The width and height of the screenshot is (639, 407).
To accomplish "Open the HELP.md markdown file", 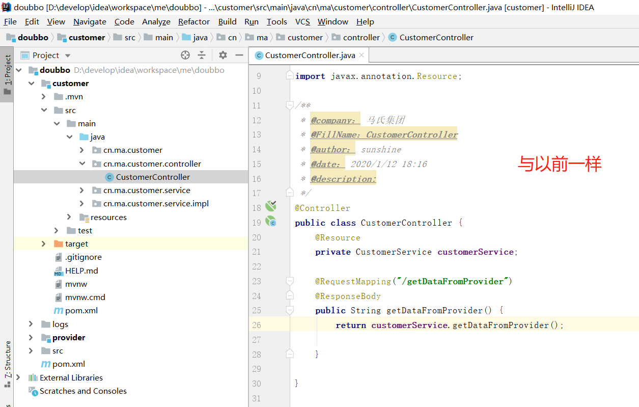I will tap(81, 270).
